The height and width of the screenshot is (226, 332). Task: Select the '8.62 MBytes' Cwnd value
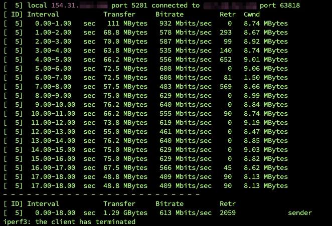click(x=266, y=168)
